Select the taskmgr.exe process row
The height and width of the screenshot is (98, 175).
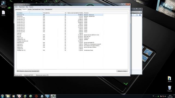(60, 47)
